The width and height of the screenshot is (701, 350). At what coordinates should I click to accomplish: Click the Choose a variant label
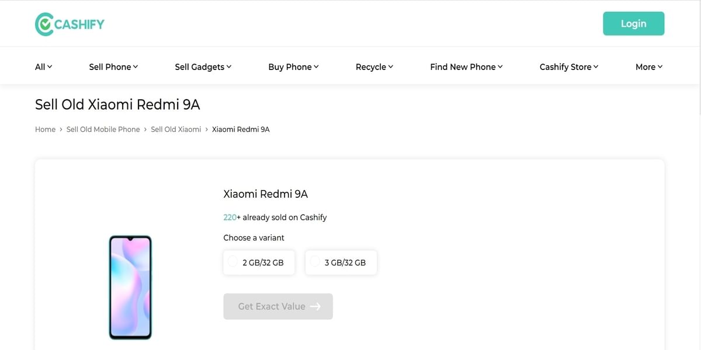click(x=254, y=237)
